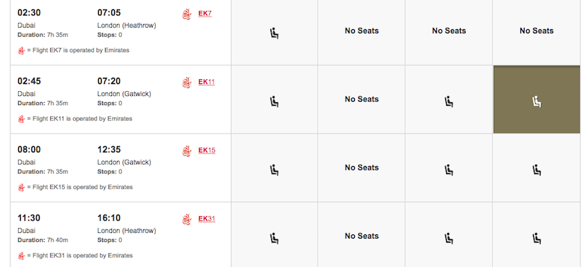
Task: Click the Emirates logo beside EK7
Action: pyautogui.click(x=186, y=14)
